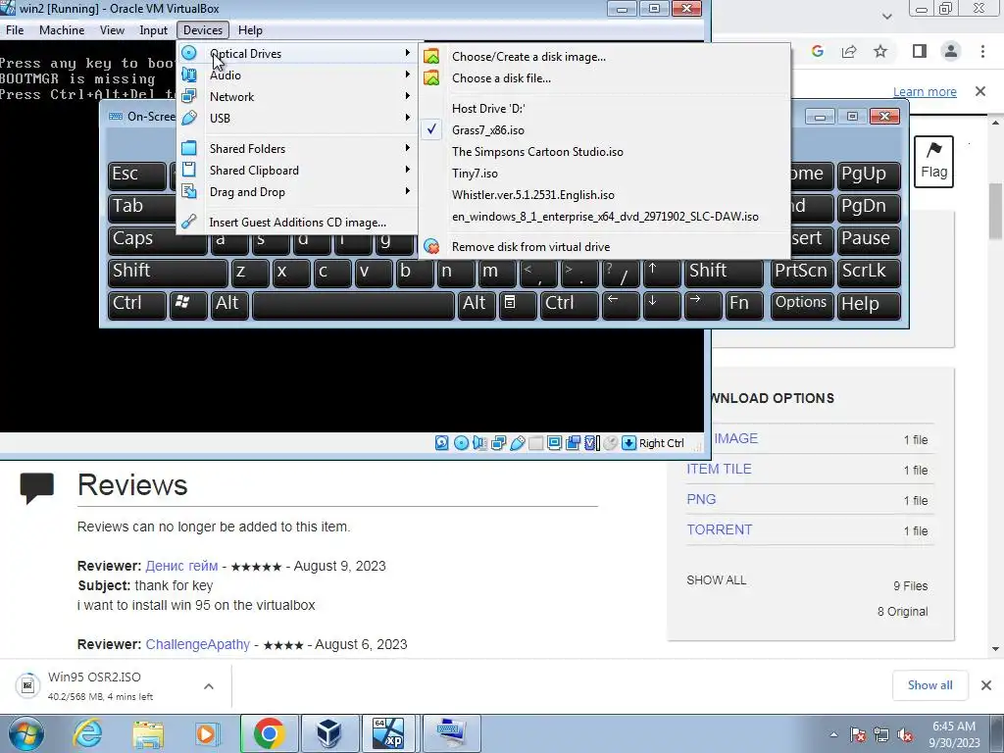The width and height of the screenshot is (1004, 753).
Task: Show hidden tray icons arrow
Action: [833, 735]
